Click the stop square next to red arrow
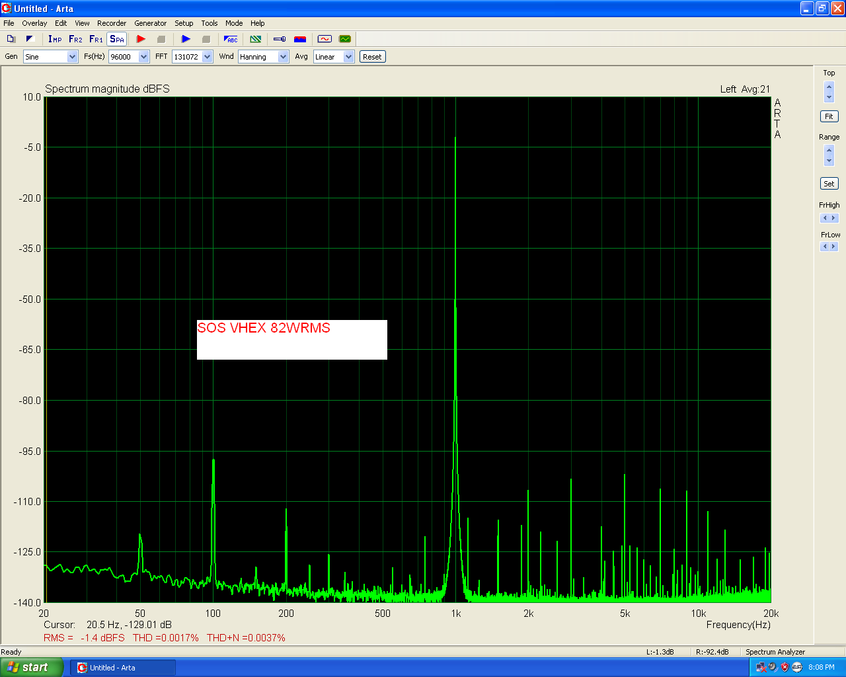Image resolution: width=846 pixels, height=677 pixels. [x=161, y=39]
